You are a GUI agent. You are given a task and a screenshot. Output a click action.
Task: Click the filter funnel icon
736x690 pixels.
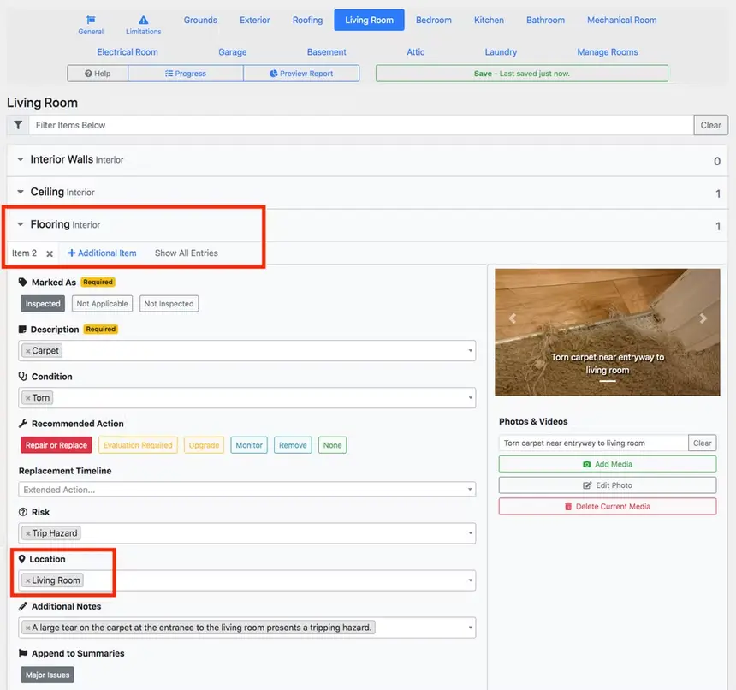pos(18,125)
